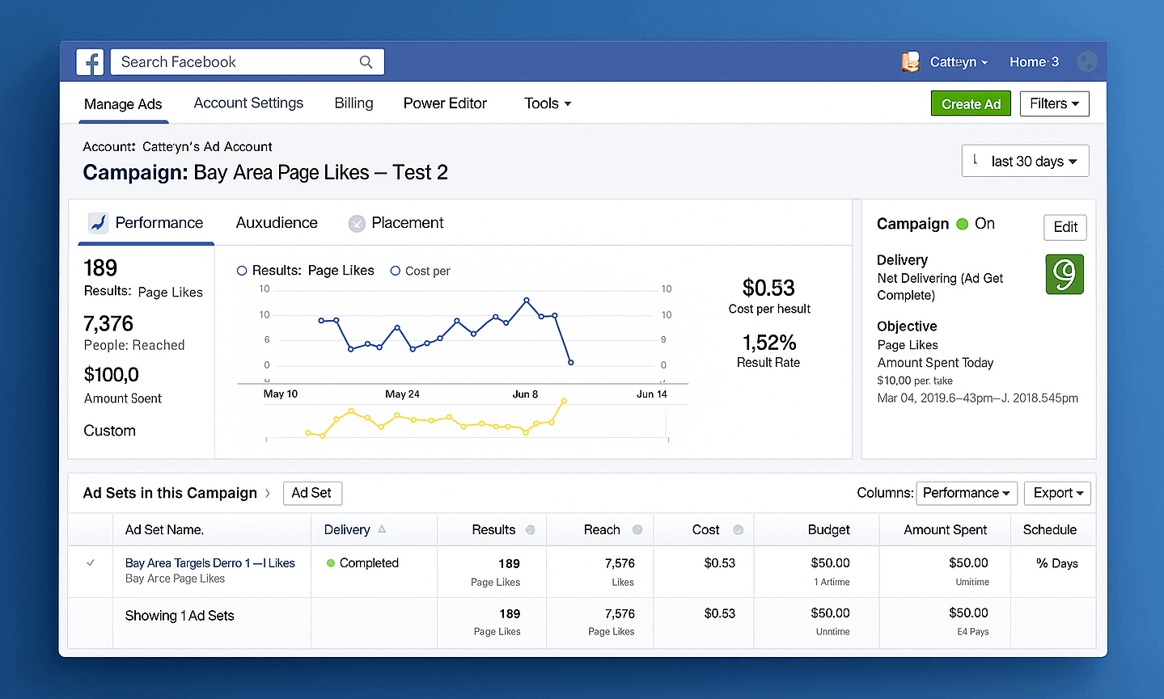Click the Results column info icon
Screen dimensions: 1164x699
coord(531,530)
